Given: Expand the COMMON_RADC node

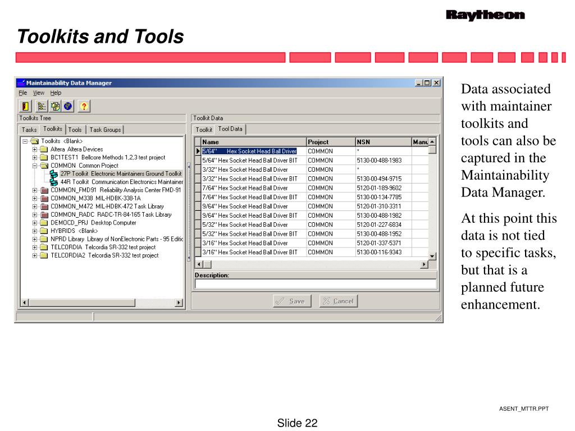Looking at the screenshot, I should [34, 215].
